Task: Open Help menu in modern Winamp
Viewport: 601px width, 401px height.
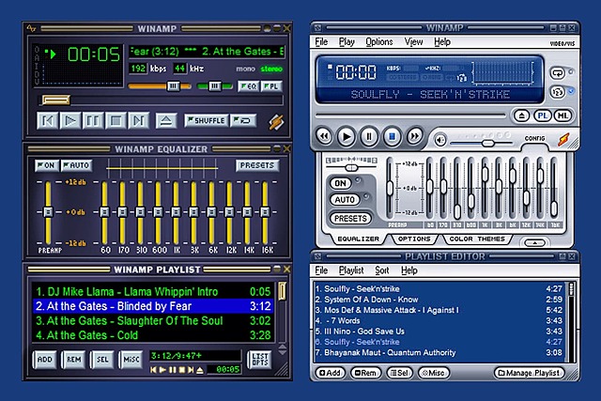Action: (x=442, y=41)
